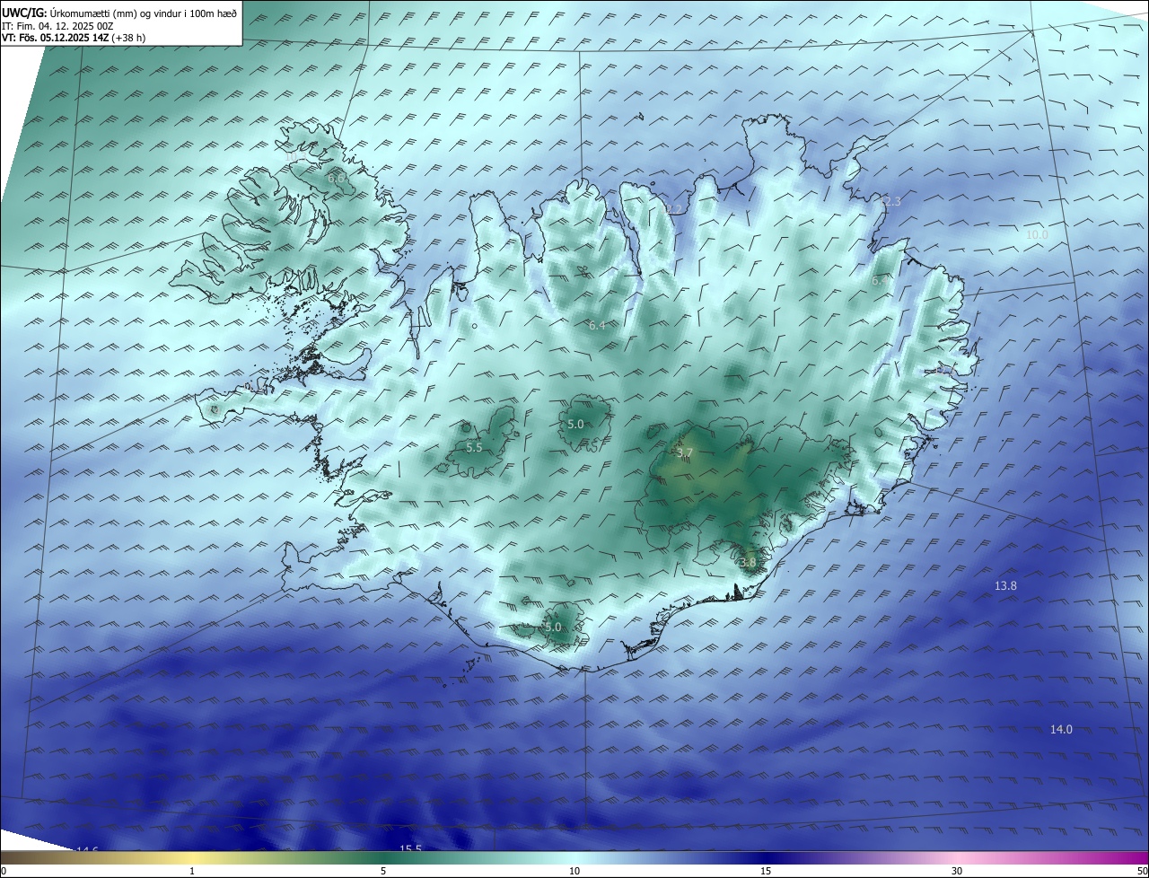Screen dimensions: 1149x878
Task: Click the 3.7 value label on Vatnajökull
Action: [685, 452]
